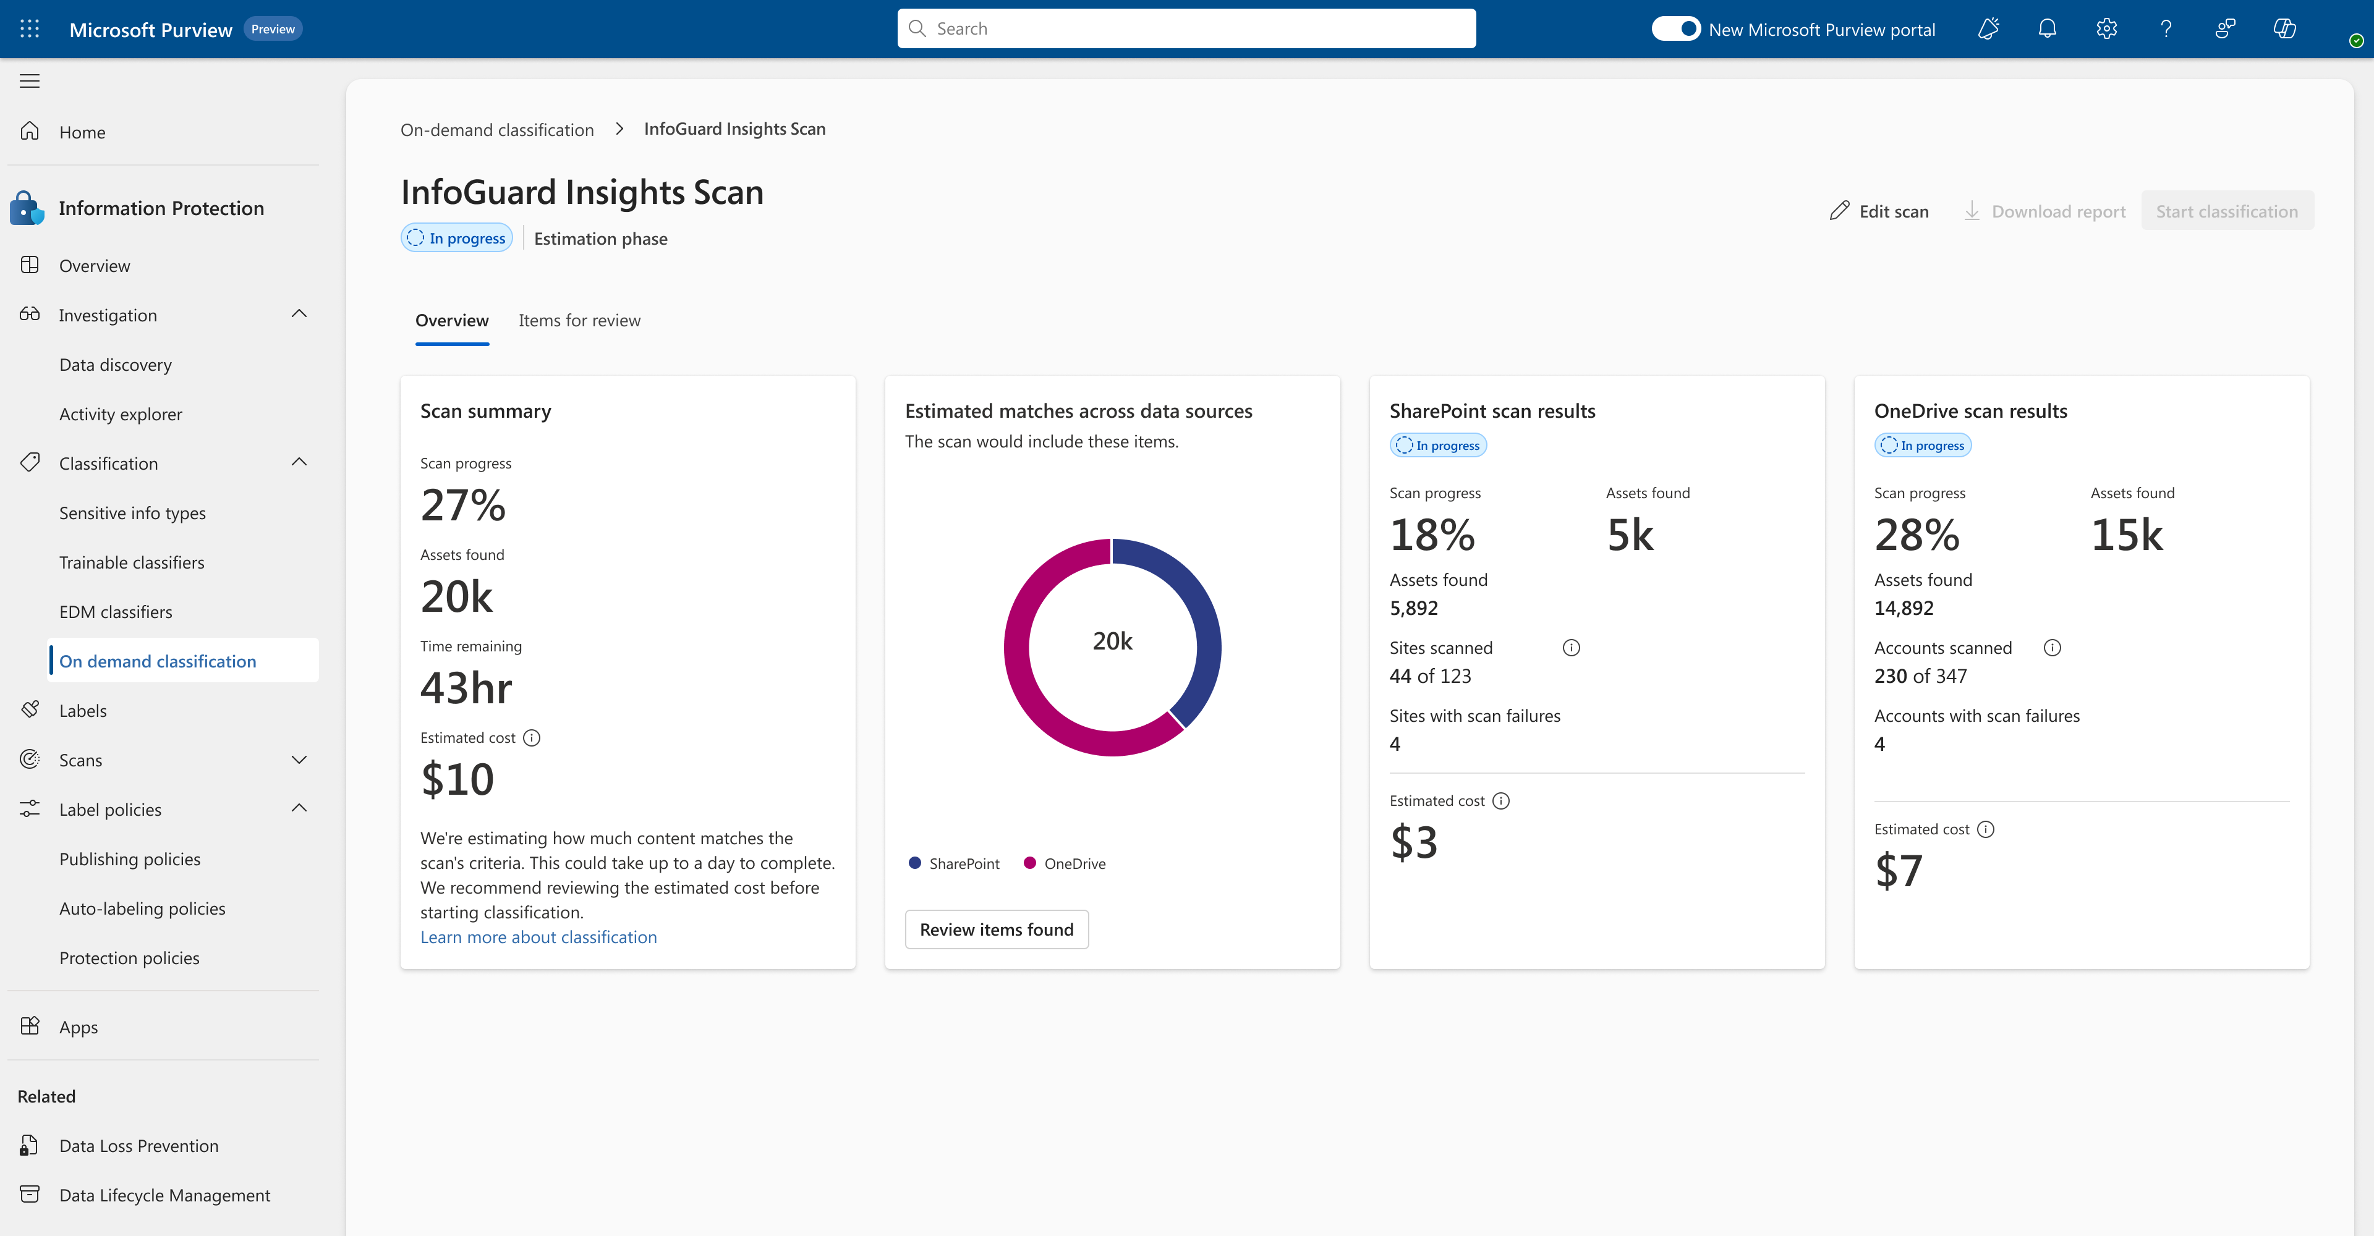The image size is (2374, 1236).
Task: Open Data Loss Prevention related link
Action: 139,1146
